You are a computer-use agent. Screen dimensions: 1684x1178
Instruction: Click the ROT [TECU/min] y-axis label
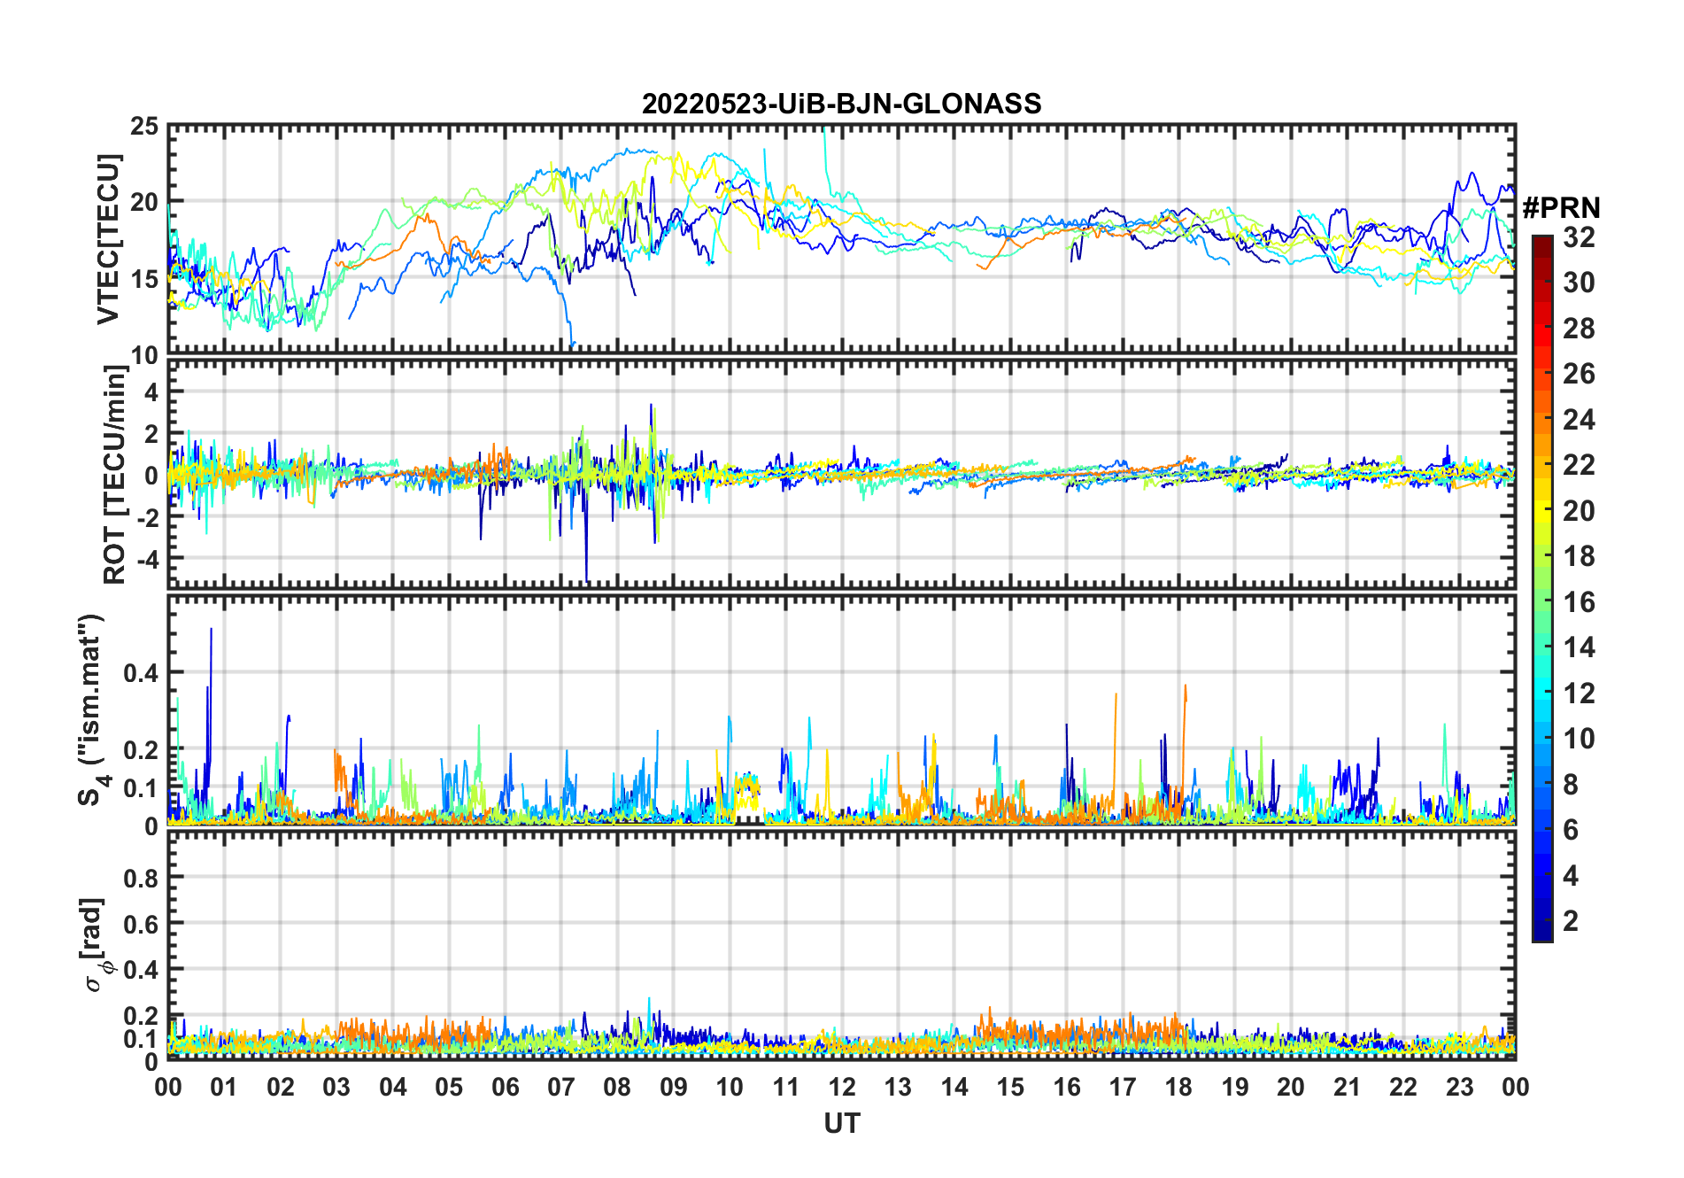(x=114, y=475)
